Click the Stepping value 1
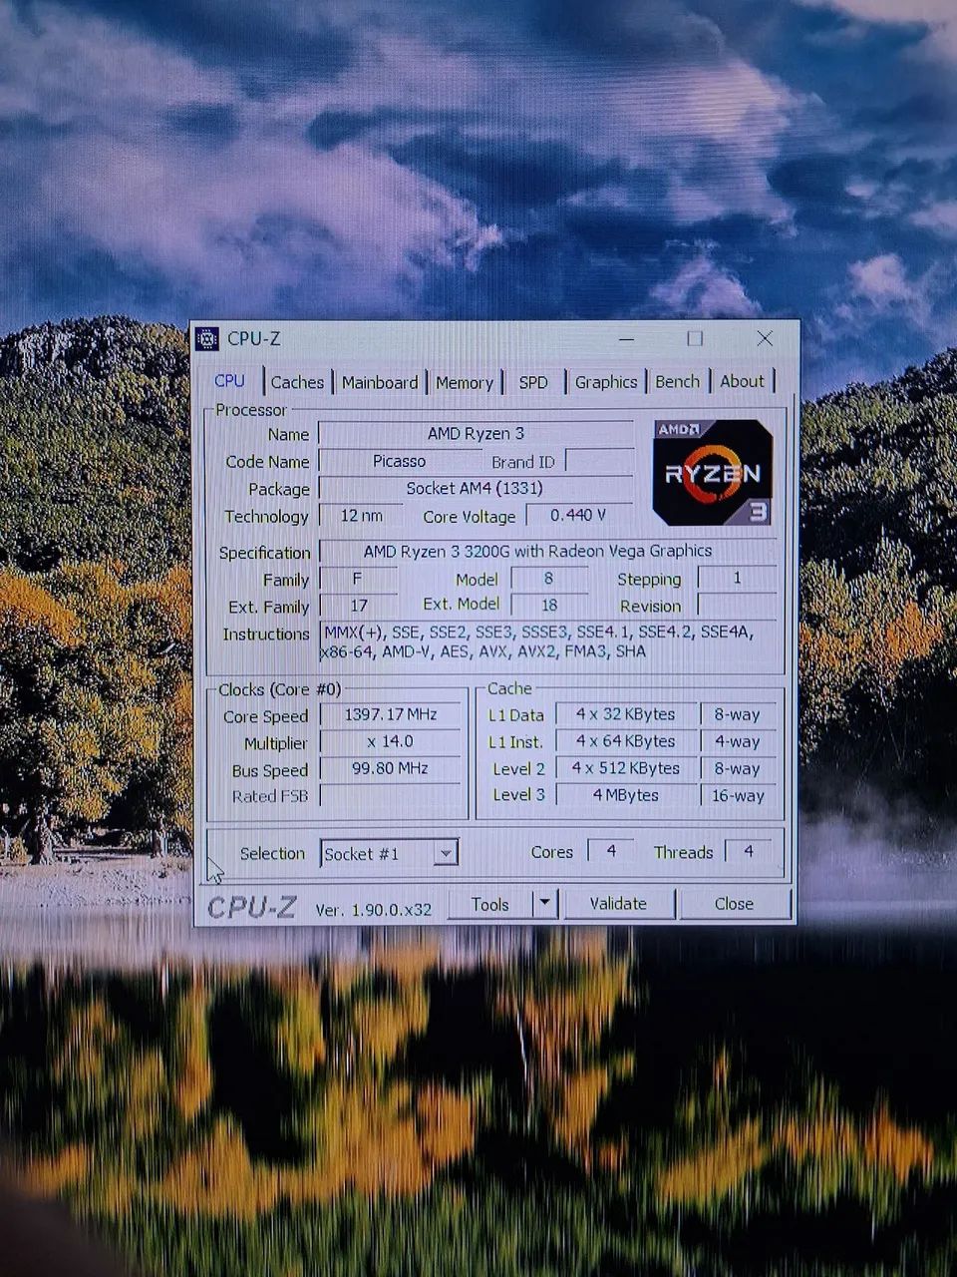 pos(737,579)
